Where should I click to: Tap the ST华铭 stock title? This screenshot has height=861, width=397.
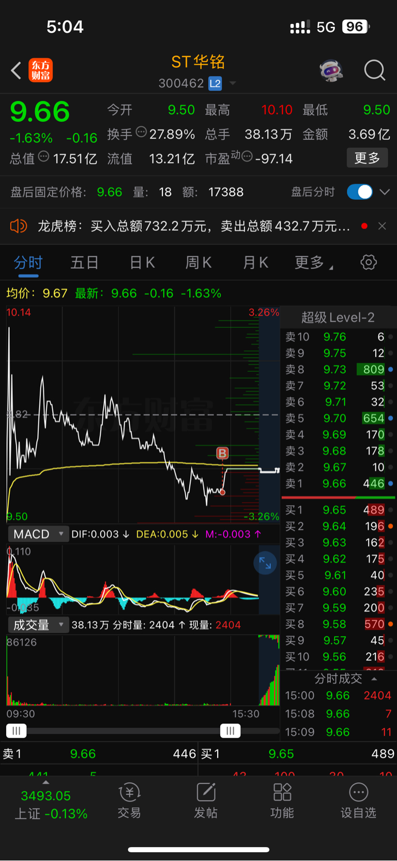pyautogui.click(x=198, y=62)
